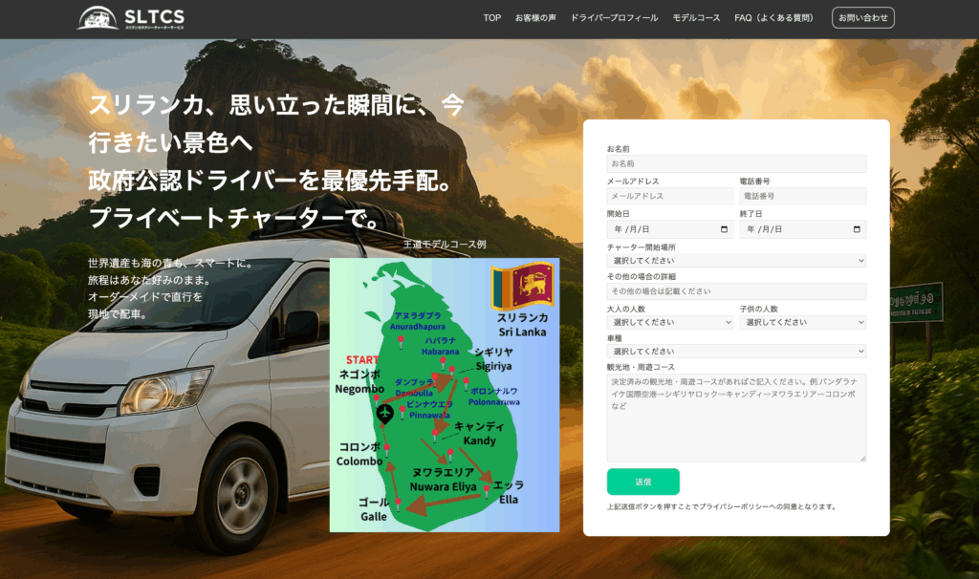Go to TOP in navigation menu

(491, 18)
